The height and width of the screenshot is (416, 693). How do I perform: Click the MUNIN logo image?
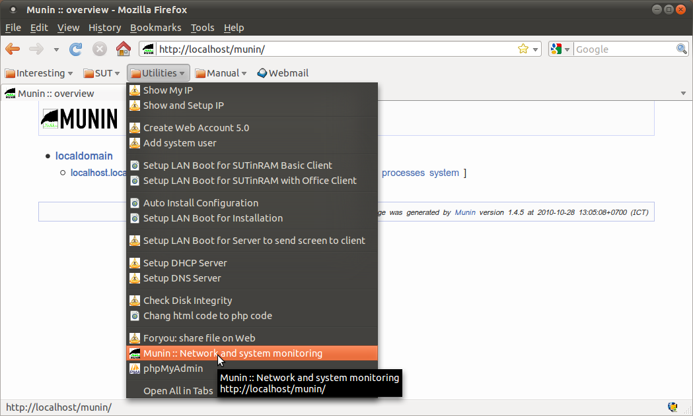(x=79, y=119)
